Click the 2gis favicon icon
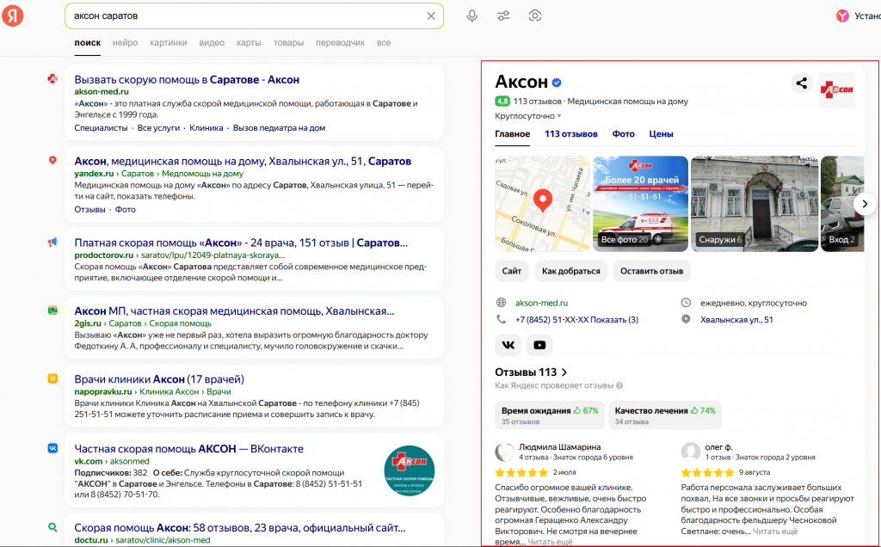This screenshot has height=547, width=881. pos(52,310)
